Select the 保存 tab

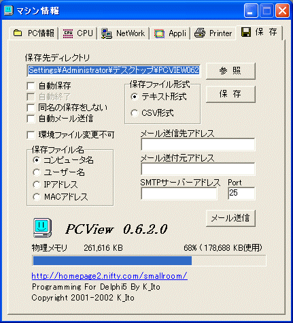tap(259, 32)
